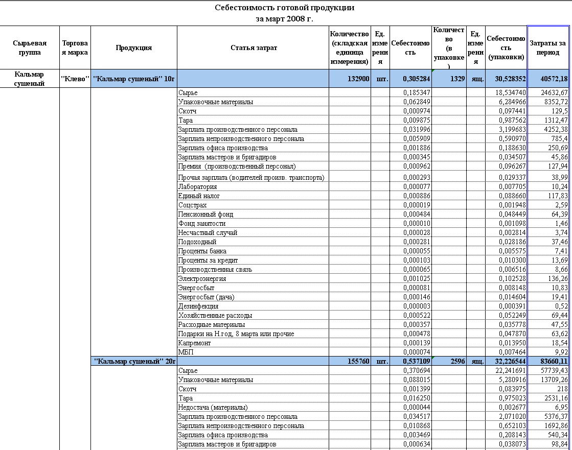572x450 pixels.
Task: Select the 'Продукция' header cell
Action: 134,48
